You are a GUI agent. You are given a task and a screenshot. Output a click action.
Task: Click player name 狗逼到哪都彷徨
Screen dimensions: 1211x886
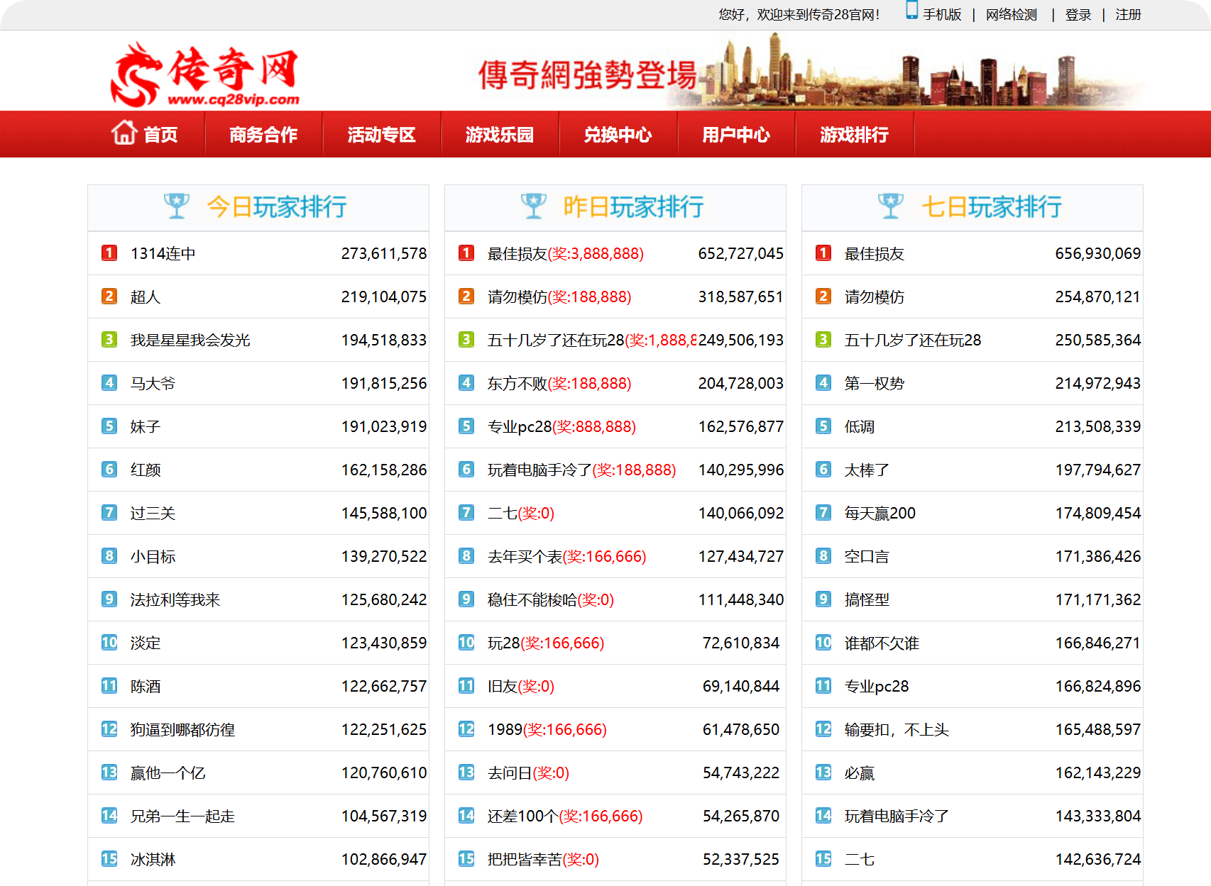click(182, 729)
